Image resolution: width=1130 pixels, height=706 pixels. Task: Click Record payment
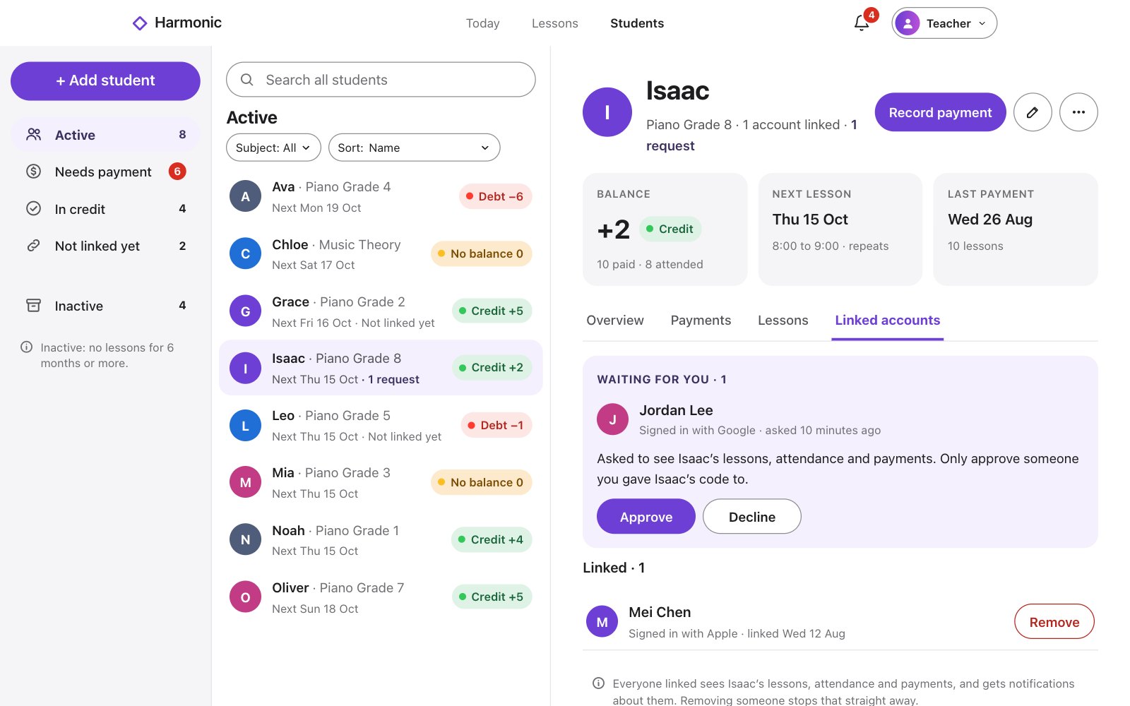940,112
